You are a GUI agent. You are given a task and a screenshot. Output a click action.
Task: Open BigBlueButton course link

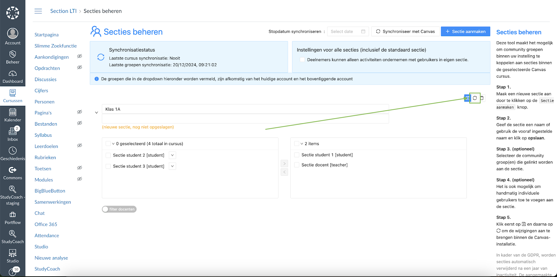(x=50, y=191)
